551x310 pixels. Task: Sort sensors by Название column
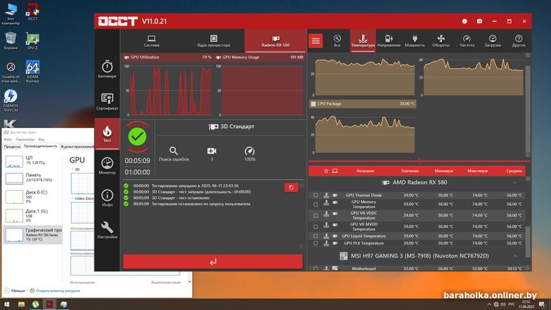(x=365, y=171)
